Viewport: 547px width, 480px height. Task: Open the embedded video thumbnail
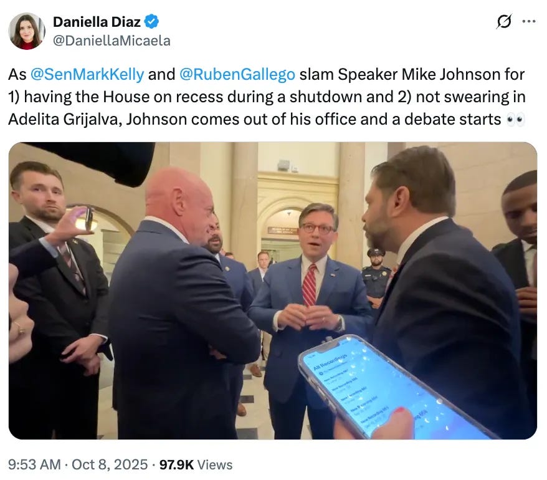(x=273, y=290)
